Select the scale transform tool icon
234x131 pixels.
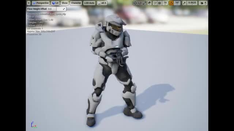click(x=144, y=3)
